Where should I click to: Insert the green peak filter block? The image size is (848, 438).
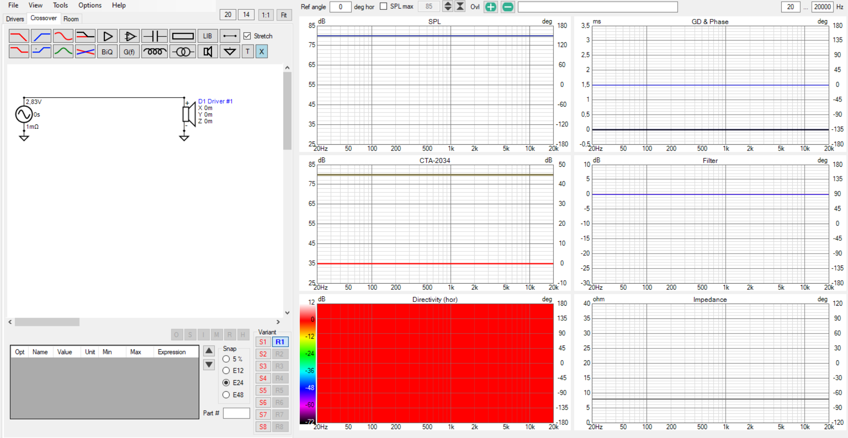tap(63, 52)
